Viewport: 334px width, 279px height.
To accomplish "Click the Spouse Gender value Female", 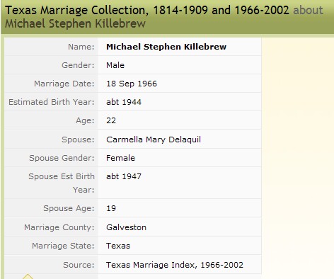I will (120, 158).
